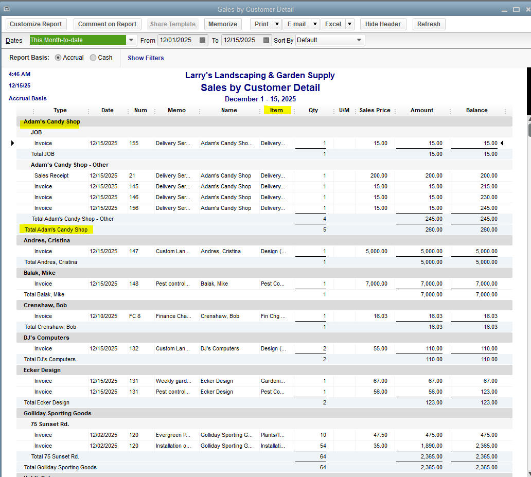Open the E-mail options arrow
The height and width of the screenshot is (477, 531).
(x=315, y=24)
